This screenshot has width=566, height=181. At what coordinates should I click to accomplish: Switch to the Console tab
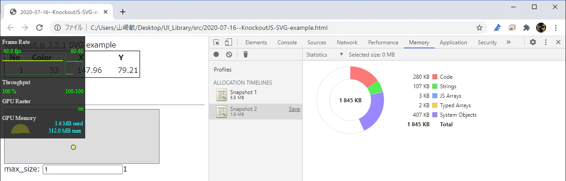point(287,43)
